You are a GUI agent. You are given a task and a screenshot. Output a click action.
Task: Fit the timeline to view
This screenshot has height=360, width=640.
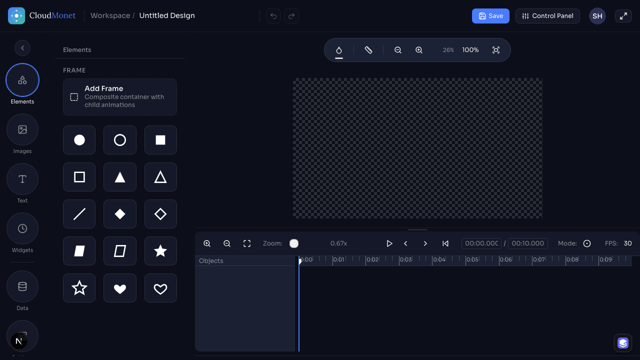247,243
